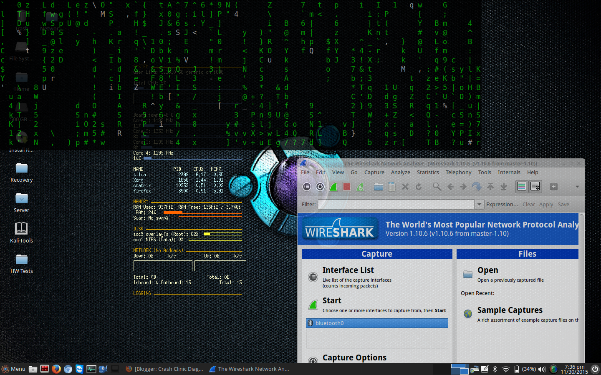Find a packet with magnifier icon
The width and height of the screenshot is (601, 375).
click(x=437, y=187)
